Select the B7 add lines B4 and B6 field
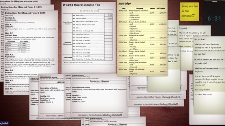The width and height of the screenshot is (225, 126). (108, 53)
